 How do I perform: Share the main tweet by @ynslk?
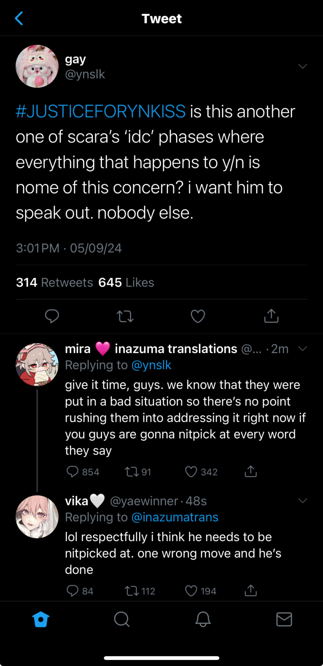[271, 316]
